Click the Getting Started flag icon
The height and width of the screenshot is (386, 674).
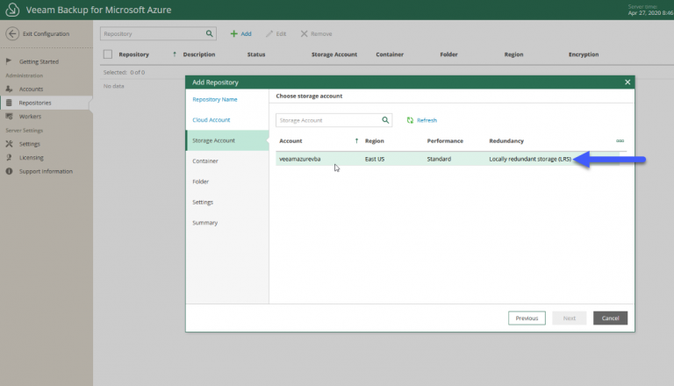[x=9, y=61]
